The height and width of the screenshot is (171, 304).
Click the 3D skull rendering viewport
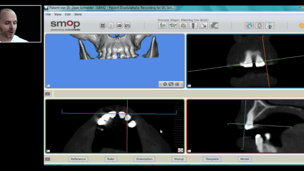pos(115,61)
